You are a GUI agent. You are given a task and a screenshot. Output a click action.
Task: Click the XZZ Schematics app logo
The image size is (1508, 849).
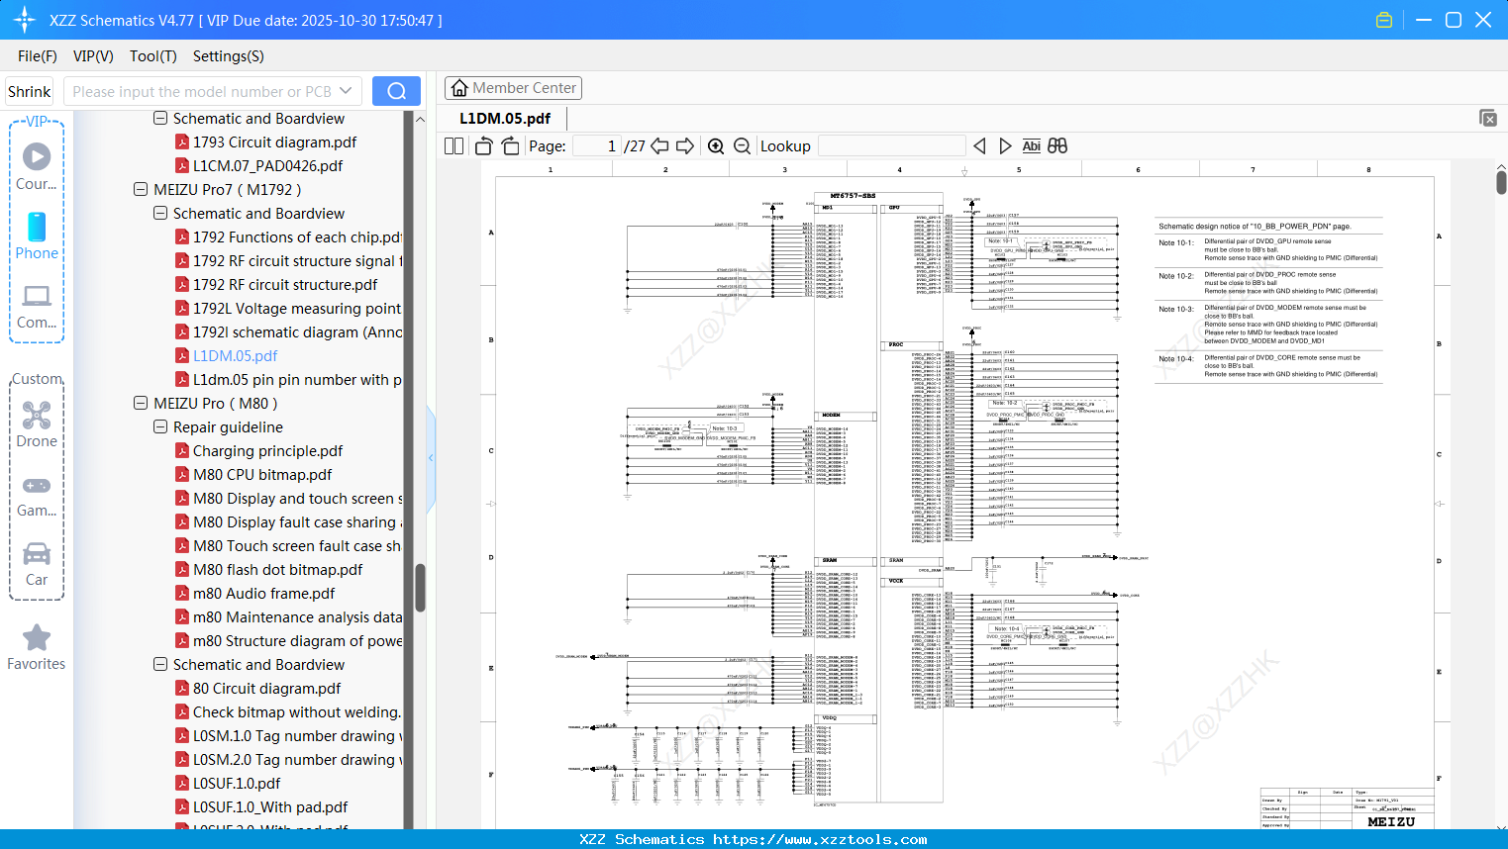(x=24, y=20)
